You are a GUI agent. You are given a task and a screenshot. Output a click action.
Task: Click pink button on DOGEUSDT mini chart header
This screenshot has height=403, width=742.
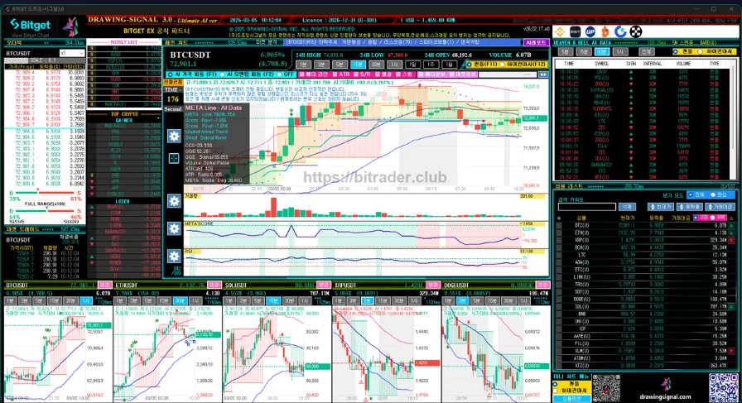tap(542, 285)
